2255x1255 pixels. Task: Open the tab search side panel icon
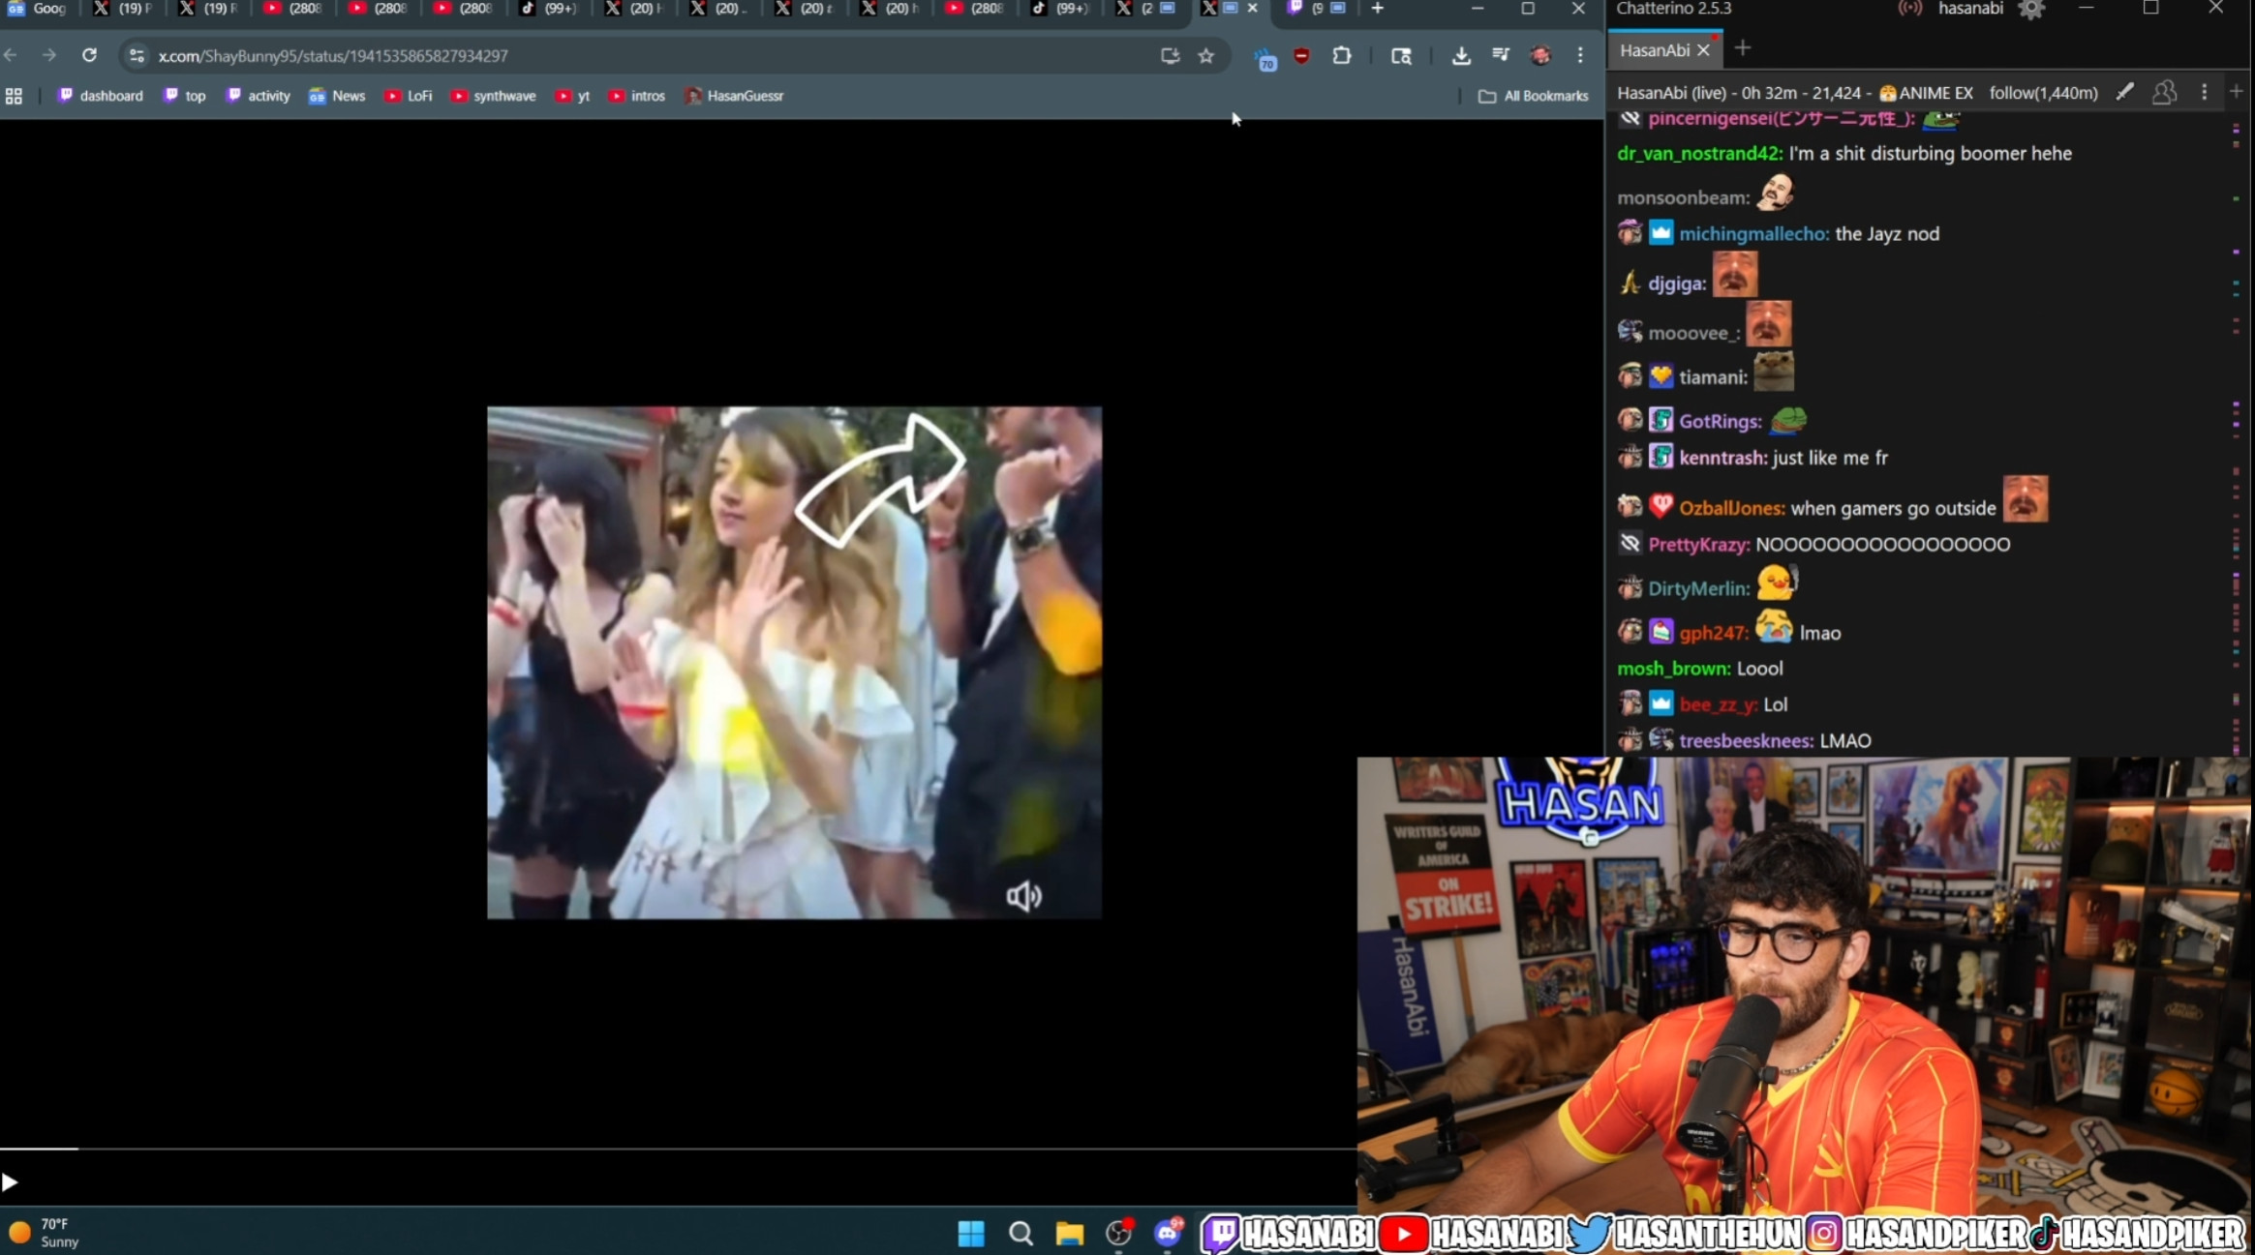click(1401, 55)
